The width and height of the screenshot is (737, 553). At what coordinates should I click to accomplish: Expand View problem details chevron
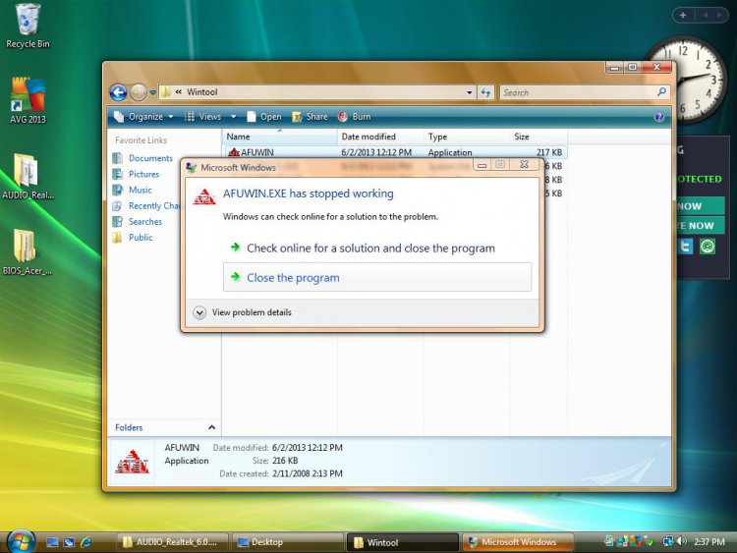tap(199, 312)
